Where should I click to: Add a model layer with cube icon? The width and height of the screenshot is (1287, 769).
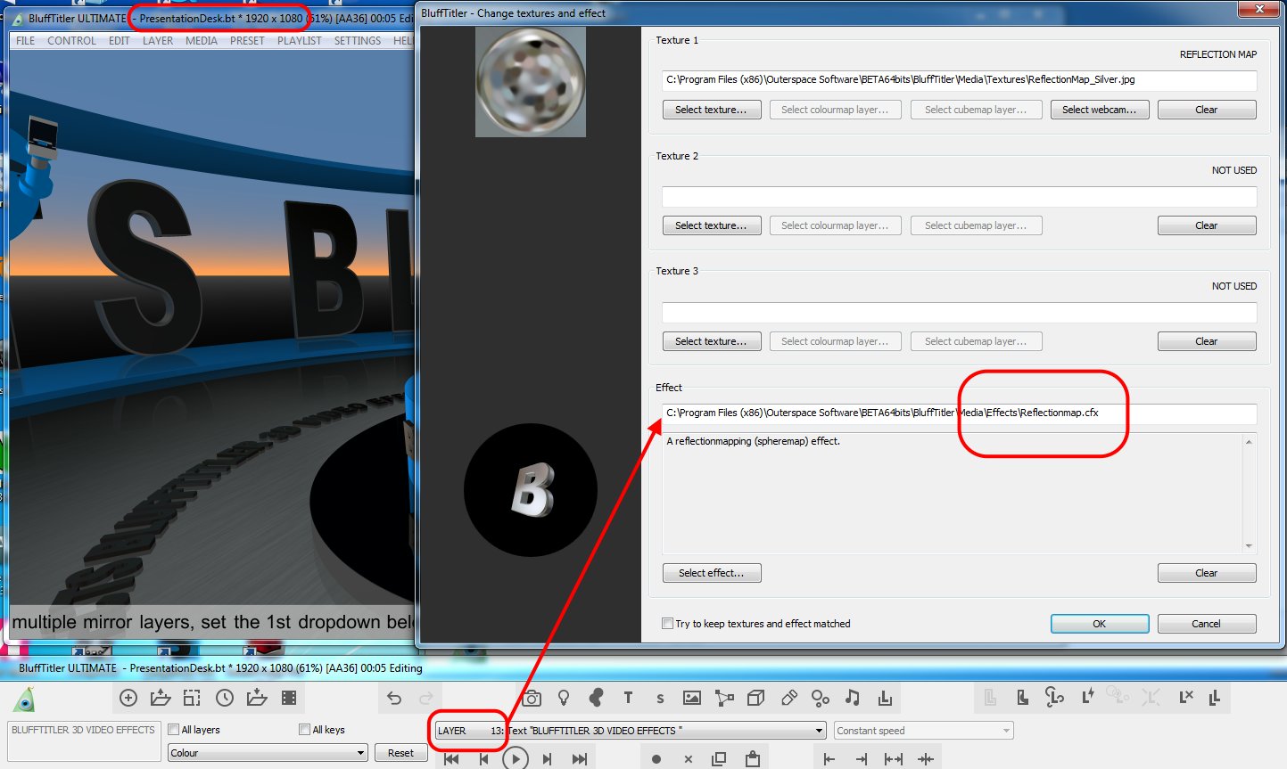coord(756,698)
